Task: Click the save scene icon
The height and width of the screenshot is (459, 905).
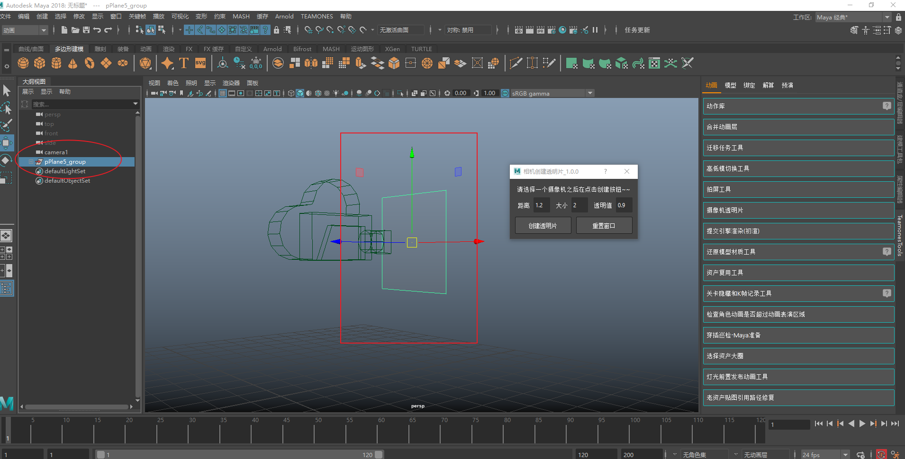Action: pos(86,30)
